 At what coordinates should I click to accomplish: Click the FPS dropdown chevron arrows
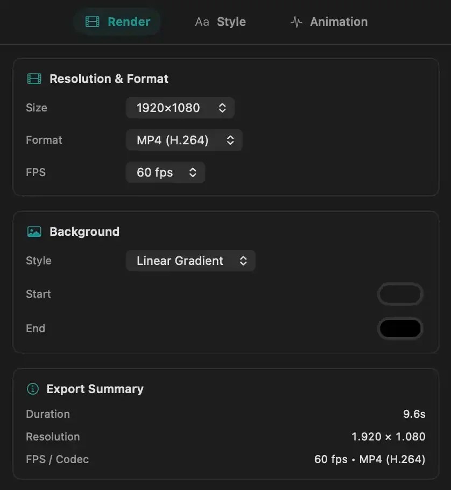(x=193, y=172)
